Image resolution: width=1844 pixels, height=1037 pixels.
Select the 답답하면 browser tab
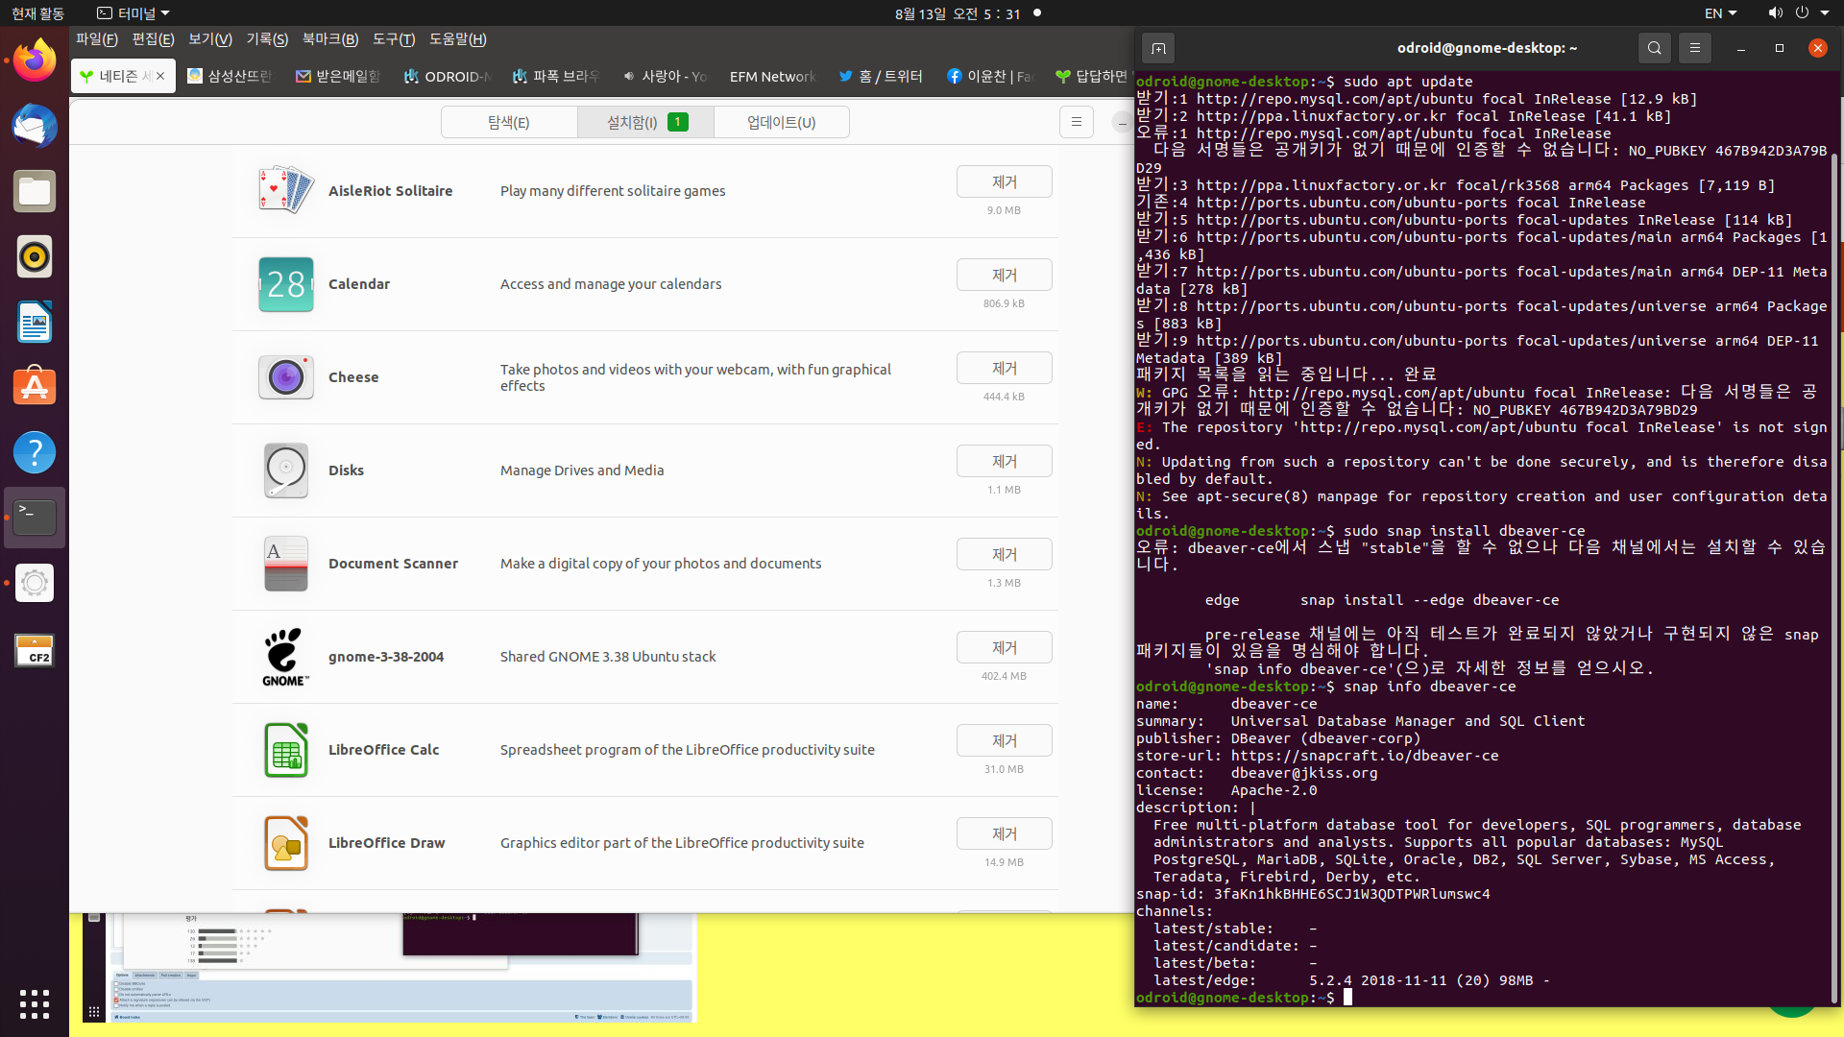pyautogui.click(x=1093, y=76)
